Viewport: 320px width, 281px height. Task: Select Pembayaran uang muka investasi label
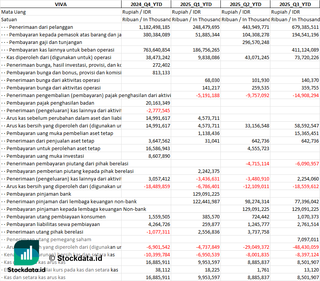(45, 156)
